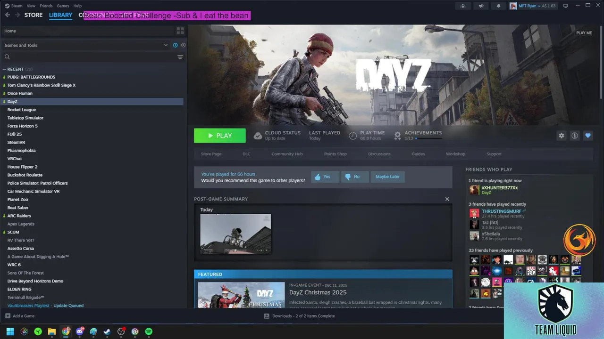
Task: Open the friends list icon in top bar
Action: [x=463, y=6]
